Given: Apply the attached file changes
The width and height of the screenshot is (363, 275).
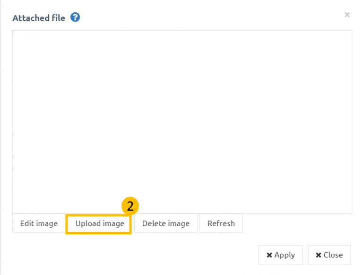Looking at the screenshot, I should tap(280, 255).
